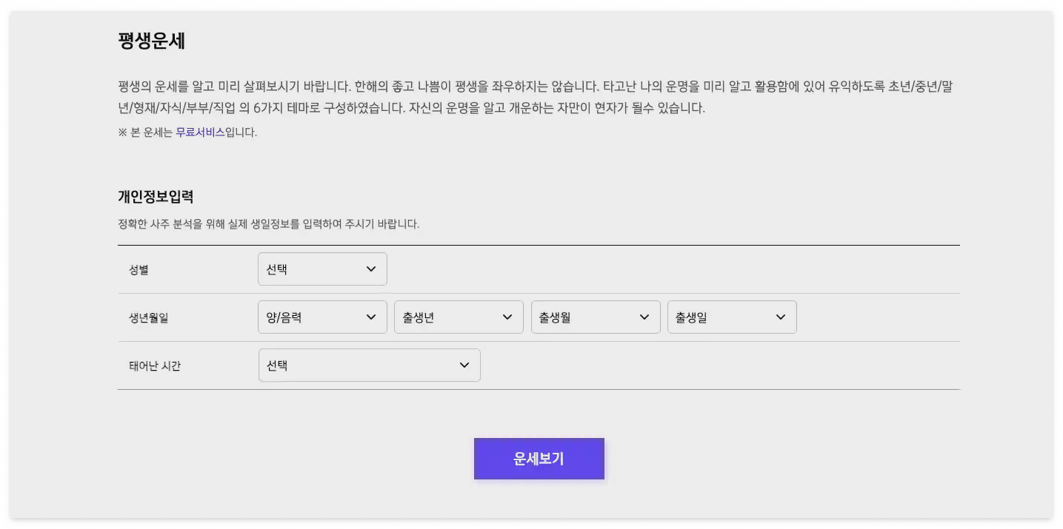Click the arrow icon on the 출생월 dropdown
Screen dimensions: 1063x529
(x=644, y=317)
